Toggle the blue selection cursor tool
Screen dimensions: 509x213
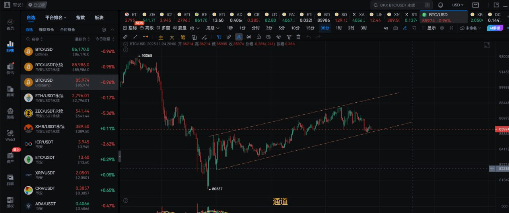[219, 37]
